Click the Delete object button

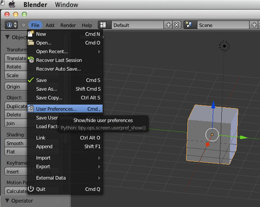tap(16, 115)
